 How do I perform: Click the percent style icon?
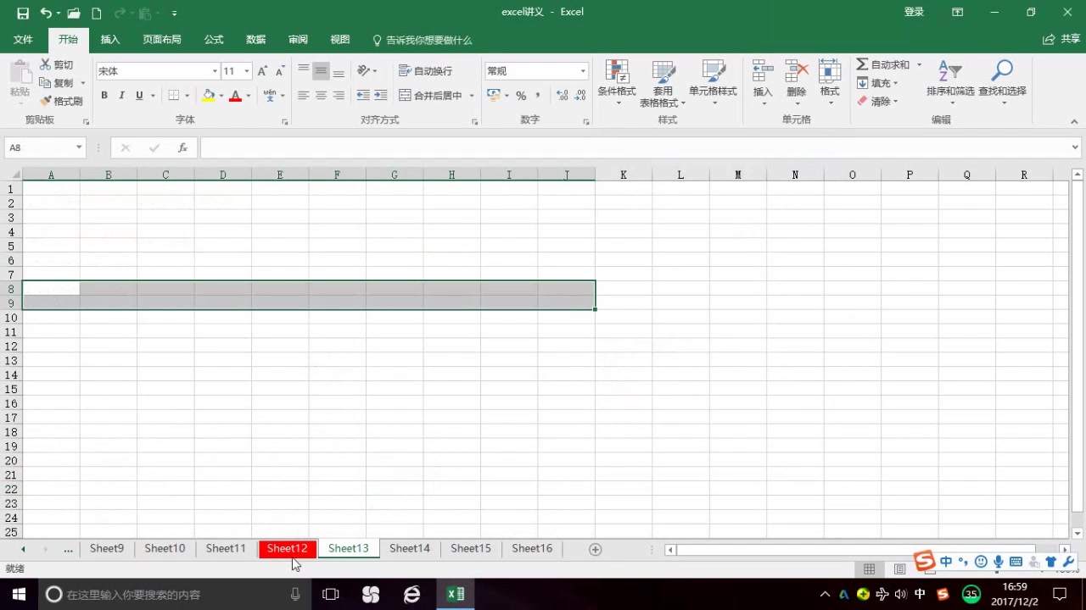[x=520, y=96]
